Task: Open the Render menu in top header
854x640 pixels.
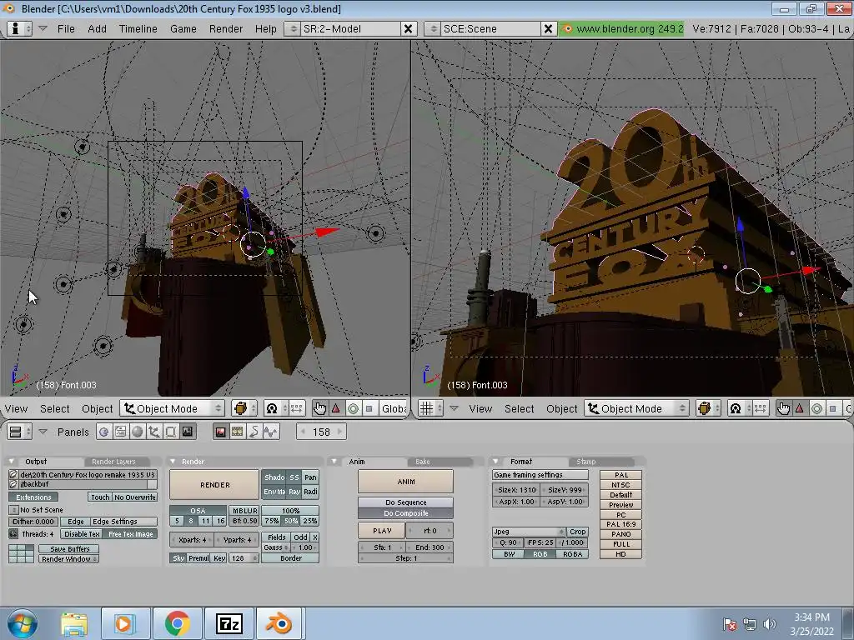Action: [226, 29]
